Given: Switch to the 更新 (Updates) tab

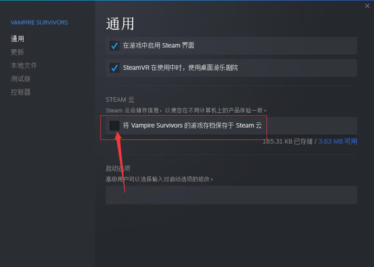Looking at the screenshot, I should click(17, 52).
